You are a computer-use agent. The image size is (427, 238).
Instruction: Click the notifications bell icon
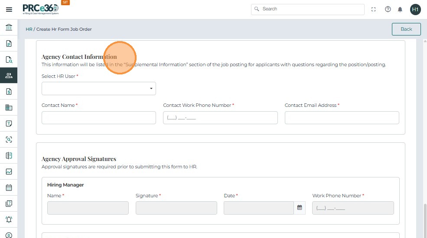[400, 9]
